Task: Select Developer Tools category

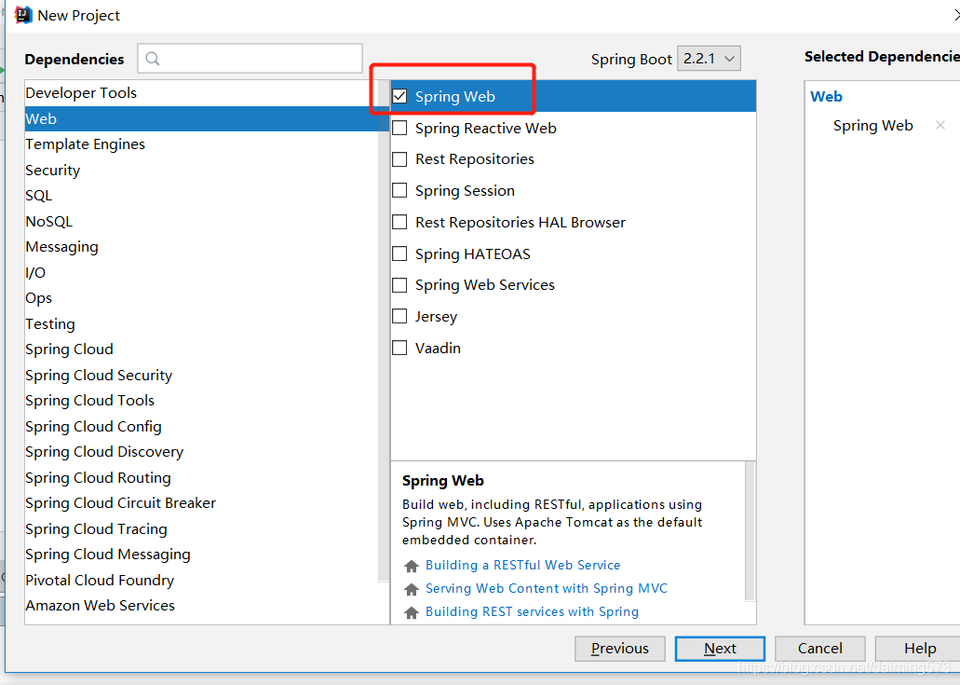Action: [x=201, y=92]
